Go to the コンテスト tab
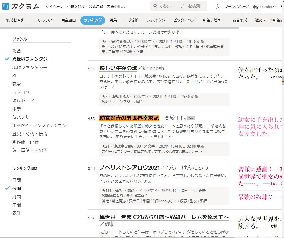The width and height of the screenshot is (284, 238). click(44, 20)
